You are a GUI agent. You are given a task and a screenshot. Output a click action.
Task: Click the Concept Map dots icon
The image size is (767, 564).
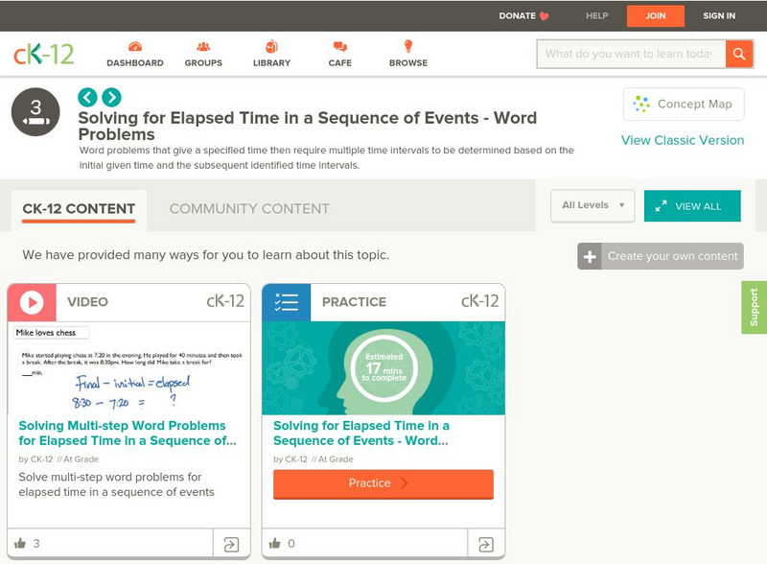641,104
